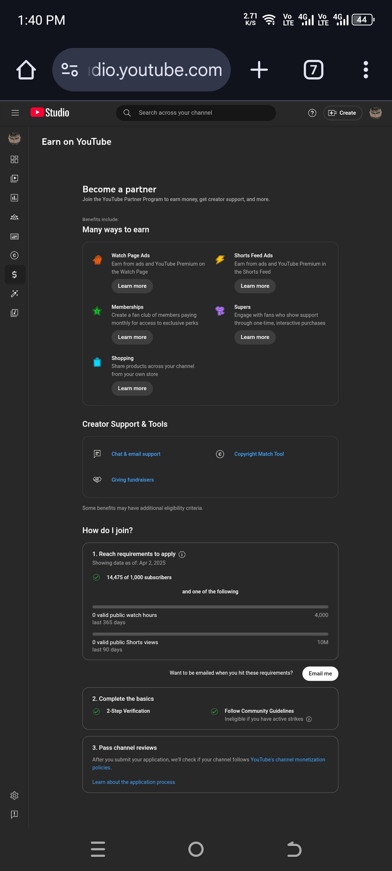The image size is (392, 871).
Task: Tap the Android home navigation circle
Action: coord(196,849)
